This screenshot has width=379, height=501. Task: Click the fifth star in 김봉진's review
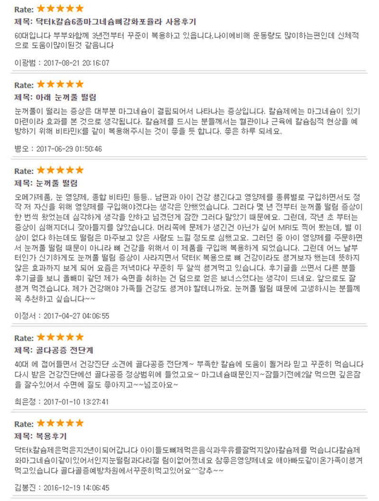79,423
